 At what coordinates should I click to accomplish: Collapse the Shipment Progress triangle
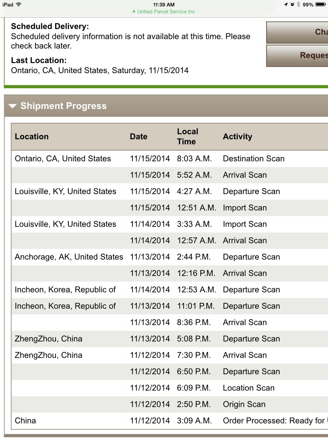12,106
